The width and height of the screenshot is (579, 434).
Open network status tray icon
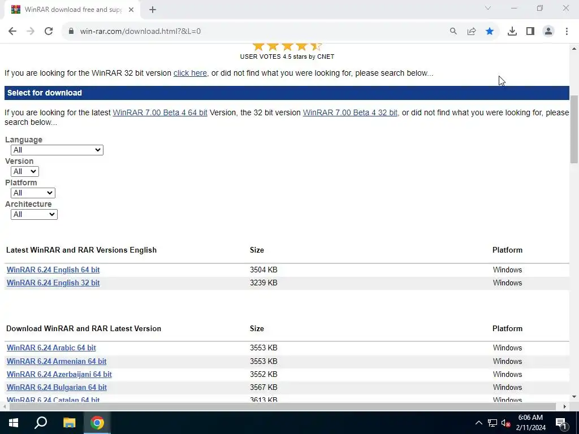(x=492, y=423)
